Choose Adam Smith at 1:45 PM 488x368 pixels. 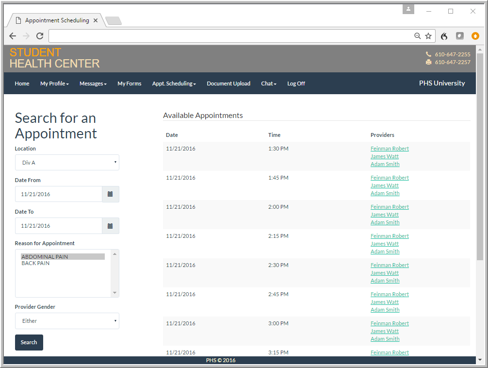point(385,194)
